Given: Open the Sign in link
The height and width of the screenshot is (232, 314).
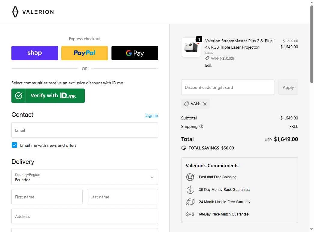Looking at the screenshot, I should point(152,116).
